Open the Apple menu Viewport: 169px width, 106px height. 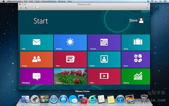(x=3, y=1)
